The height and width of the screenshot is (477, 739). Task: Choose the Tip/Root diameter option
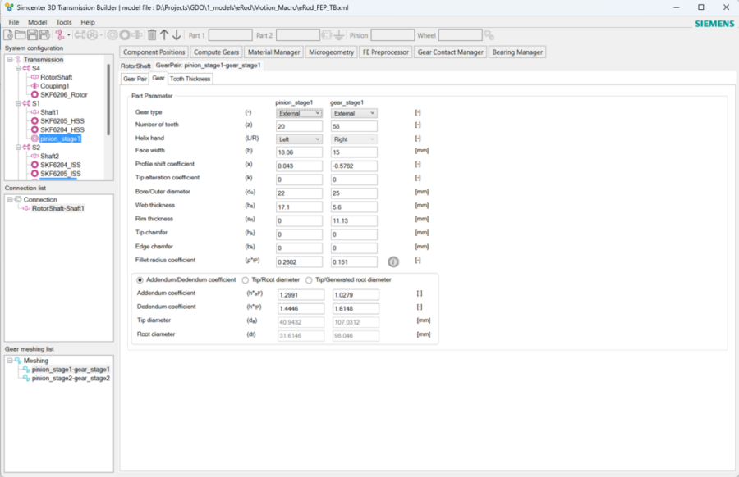point(244,278)
